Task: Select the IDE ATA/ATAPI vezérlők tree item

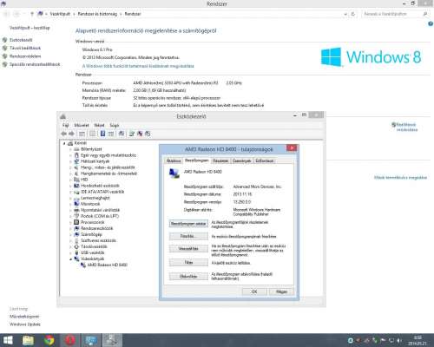Action: point(102,192)
